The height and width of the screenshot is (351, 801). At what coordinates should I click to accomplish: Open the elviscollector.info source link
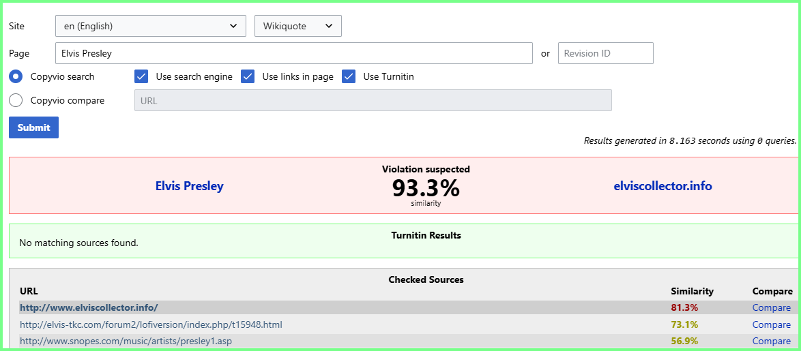tap(662, 186)
